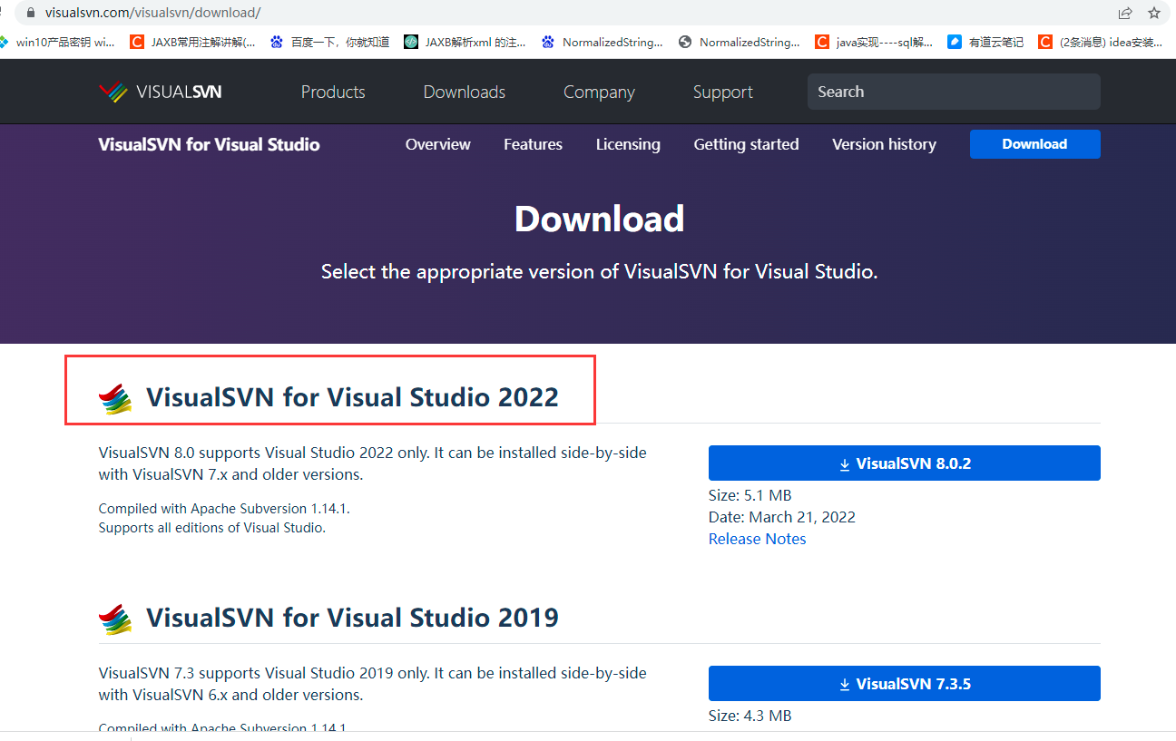The image size is (1176, 741).
Task: Click the main Download page heading
Action: 600,219
